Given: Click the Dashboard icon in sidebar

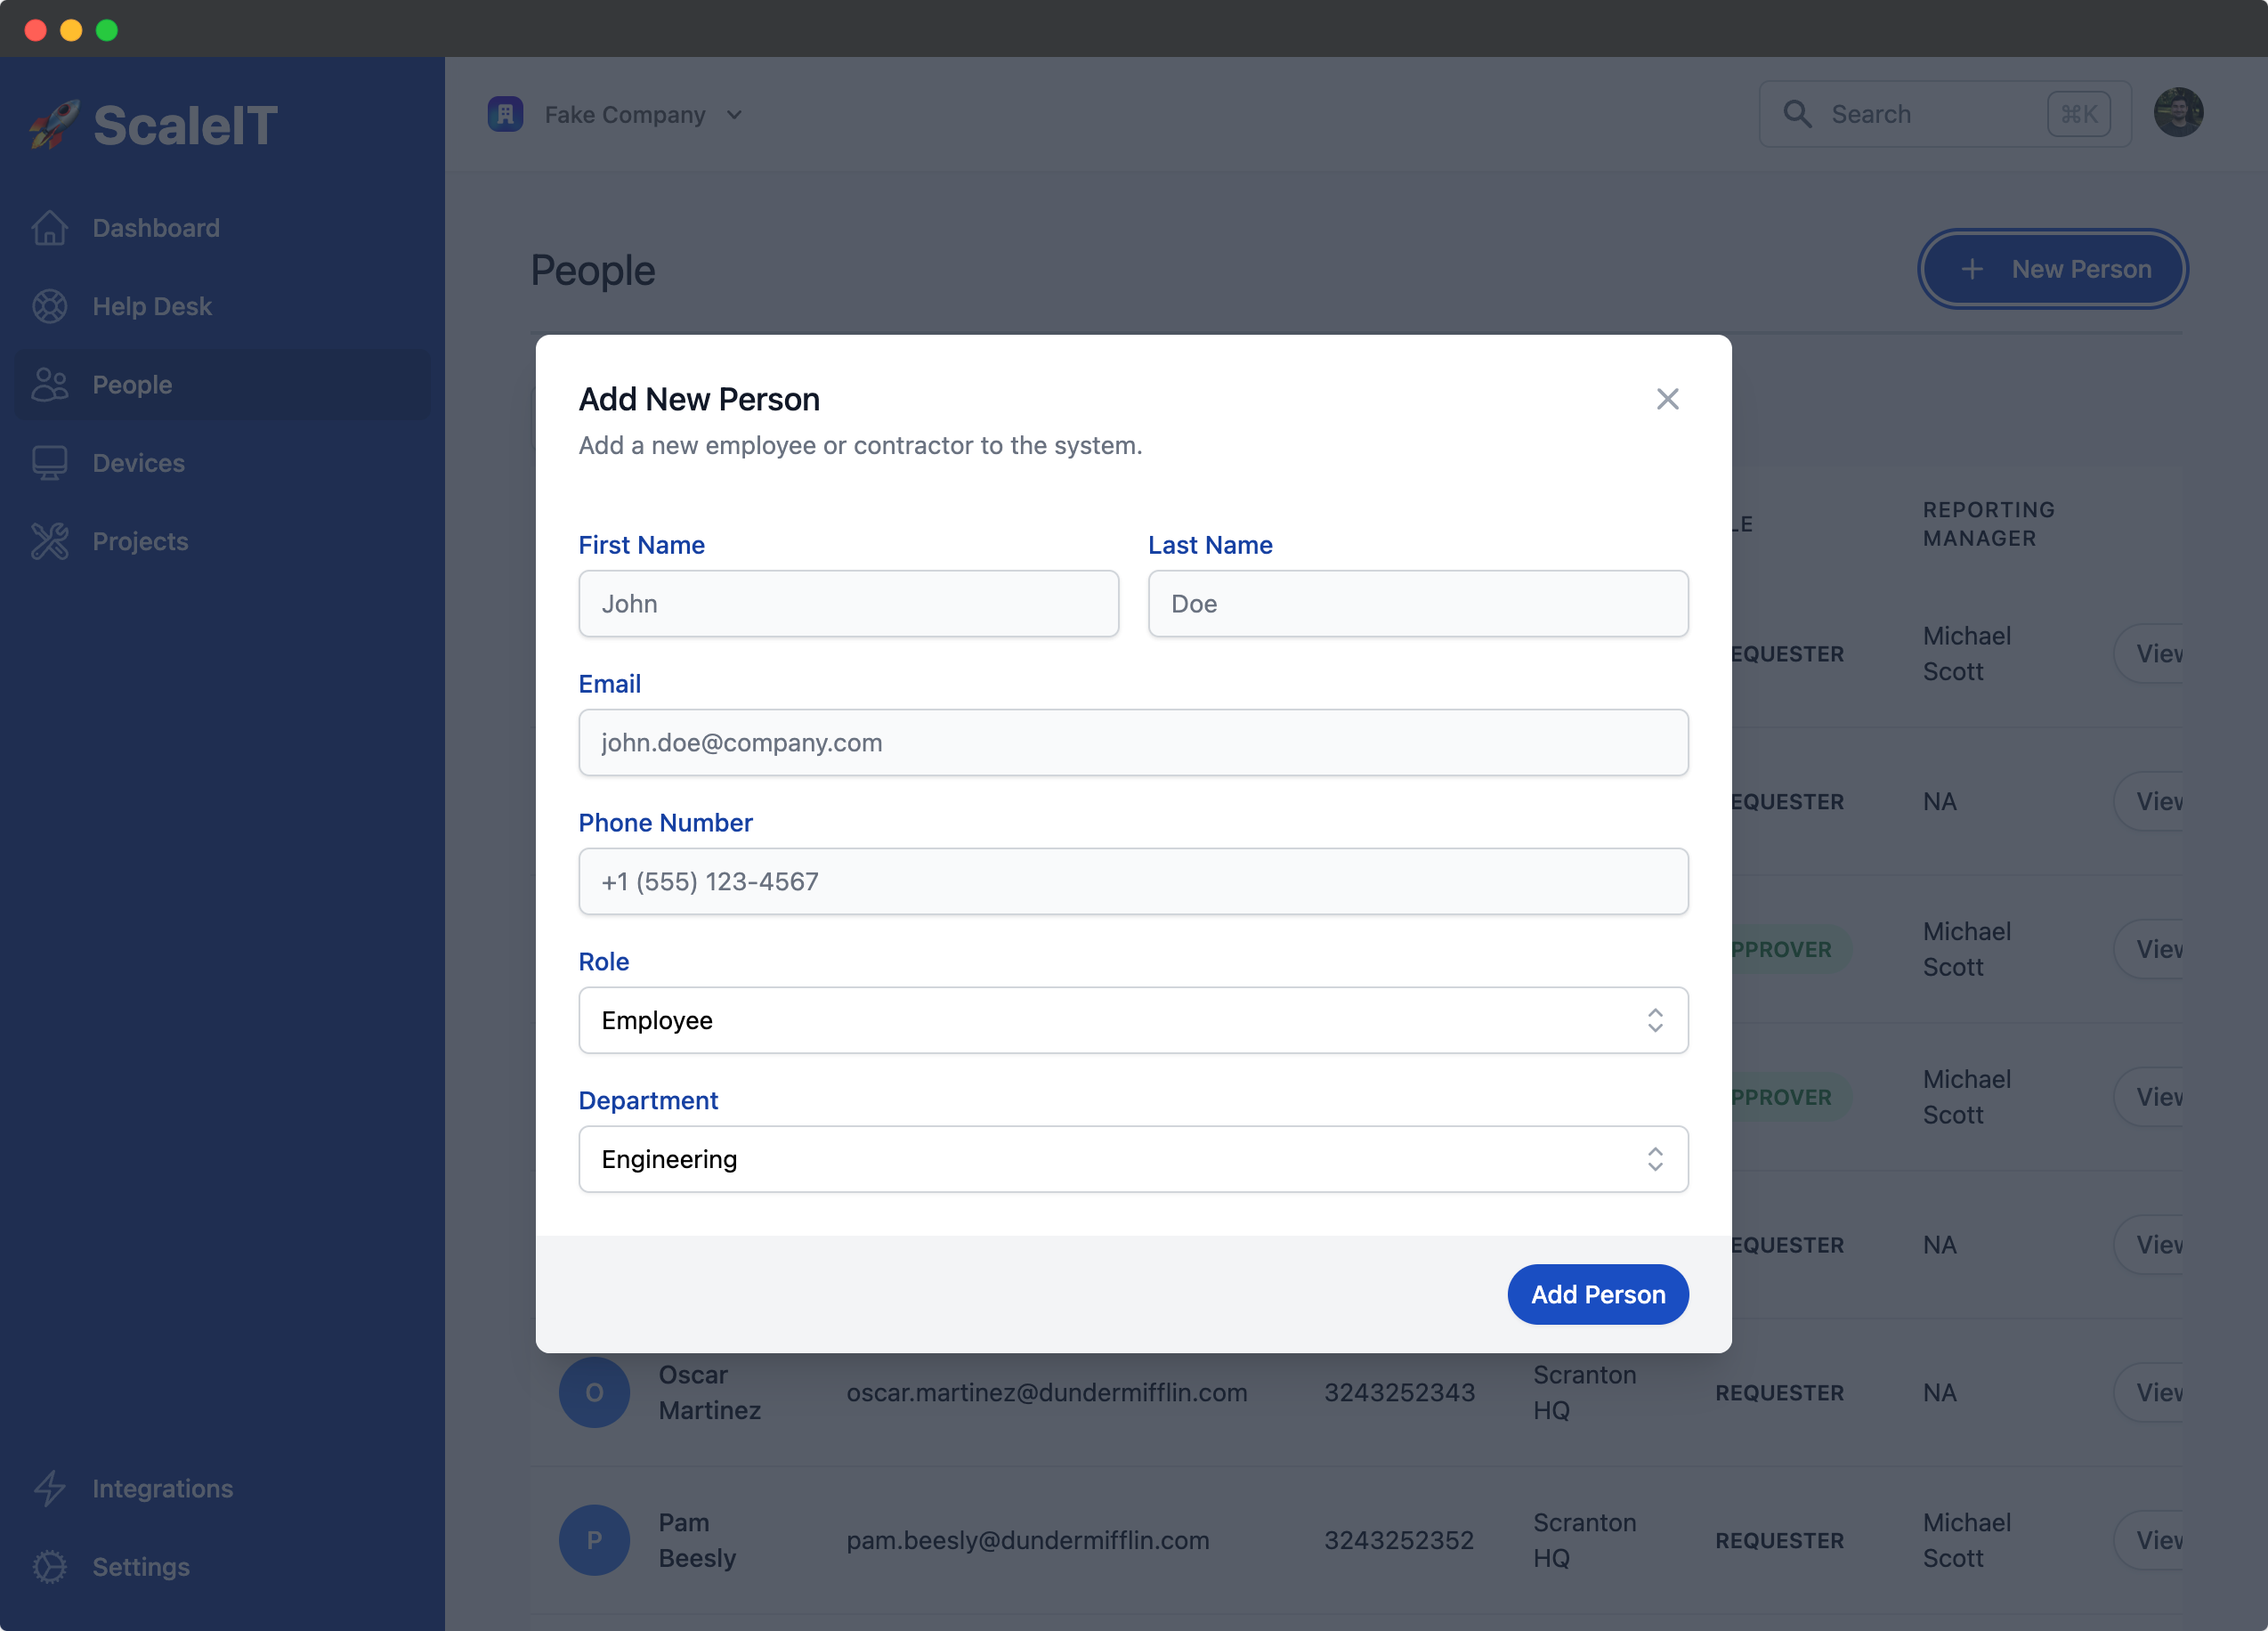Looking at the screenshot, I should click(49, 227).
